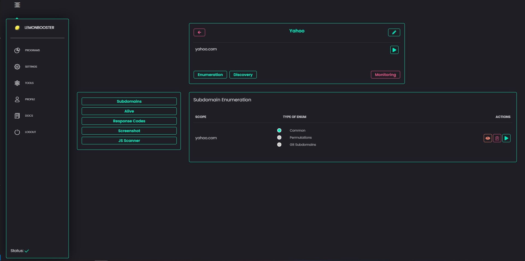Click the TOOLS menu label
525x261 pixels.
point(30,83)
